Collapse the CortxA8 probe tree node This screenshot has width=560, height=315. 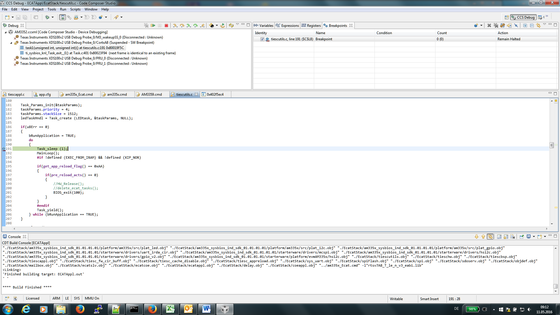(x=11, y=43)
